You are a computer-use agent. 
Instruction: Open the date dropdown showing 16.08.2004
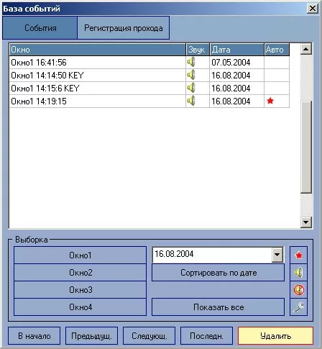click(277, 255)
